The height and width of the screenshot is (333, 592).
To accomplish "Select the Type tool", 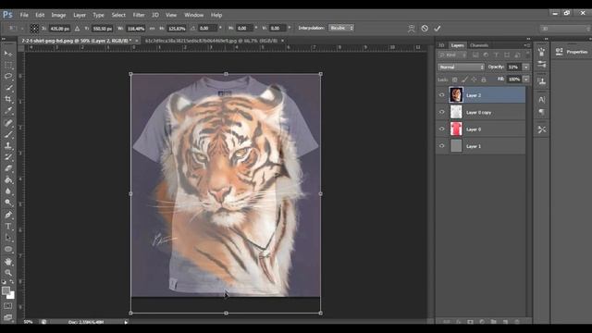I will [8, 226].
